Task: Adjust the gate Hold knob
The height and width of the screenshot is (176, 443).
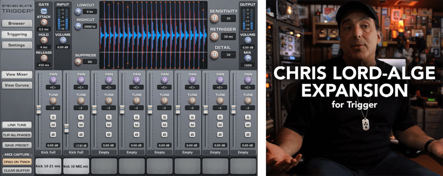Action: [44, 40]
